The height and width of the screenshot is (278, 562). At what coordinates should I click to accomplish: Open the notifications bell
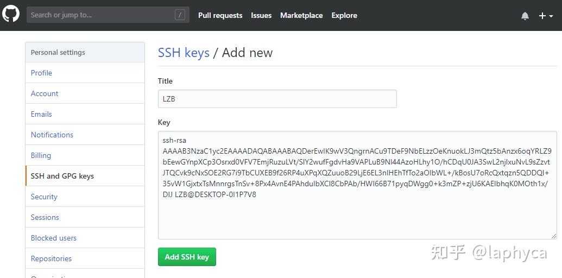525,16
